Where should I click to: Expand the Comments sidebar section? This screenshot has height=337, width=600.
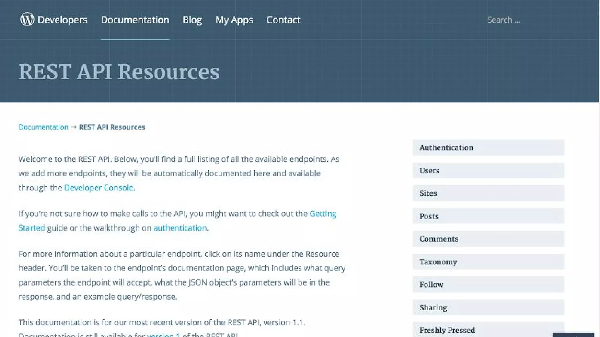tap(488, 239)
